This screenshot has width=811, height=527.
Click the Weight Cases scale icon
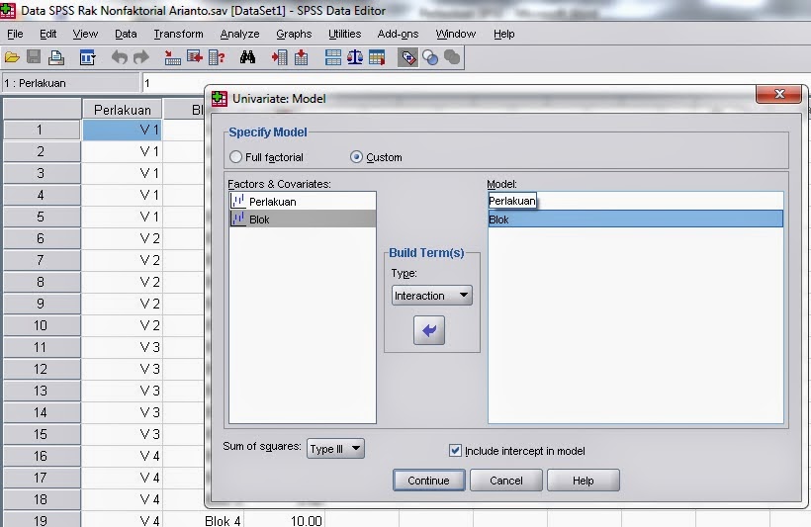pyautogui.click(x=355, y=57)
